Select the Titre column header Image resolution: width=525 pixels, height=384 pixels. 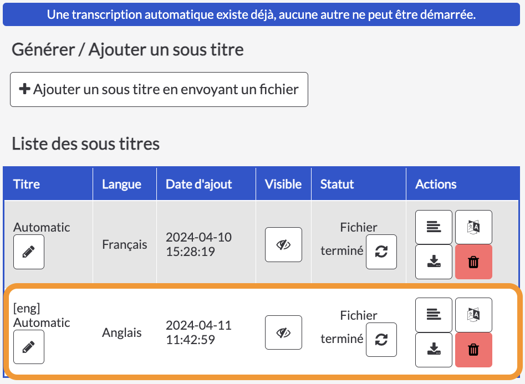(x=27, y=184)
